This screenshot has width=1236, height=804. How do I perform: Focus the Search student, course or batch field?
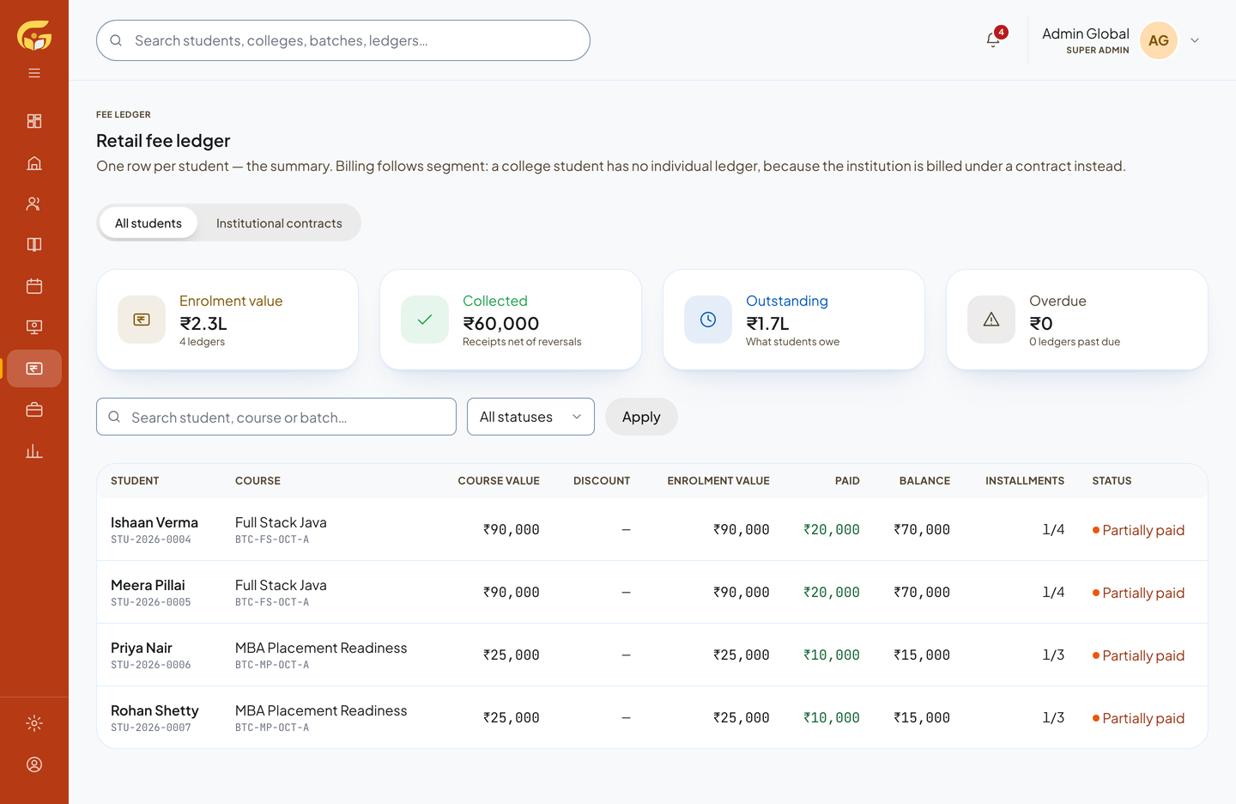[276, 417]
